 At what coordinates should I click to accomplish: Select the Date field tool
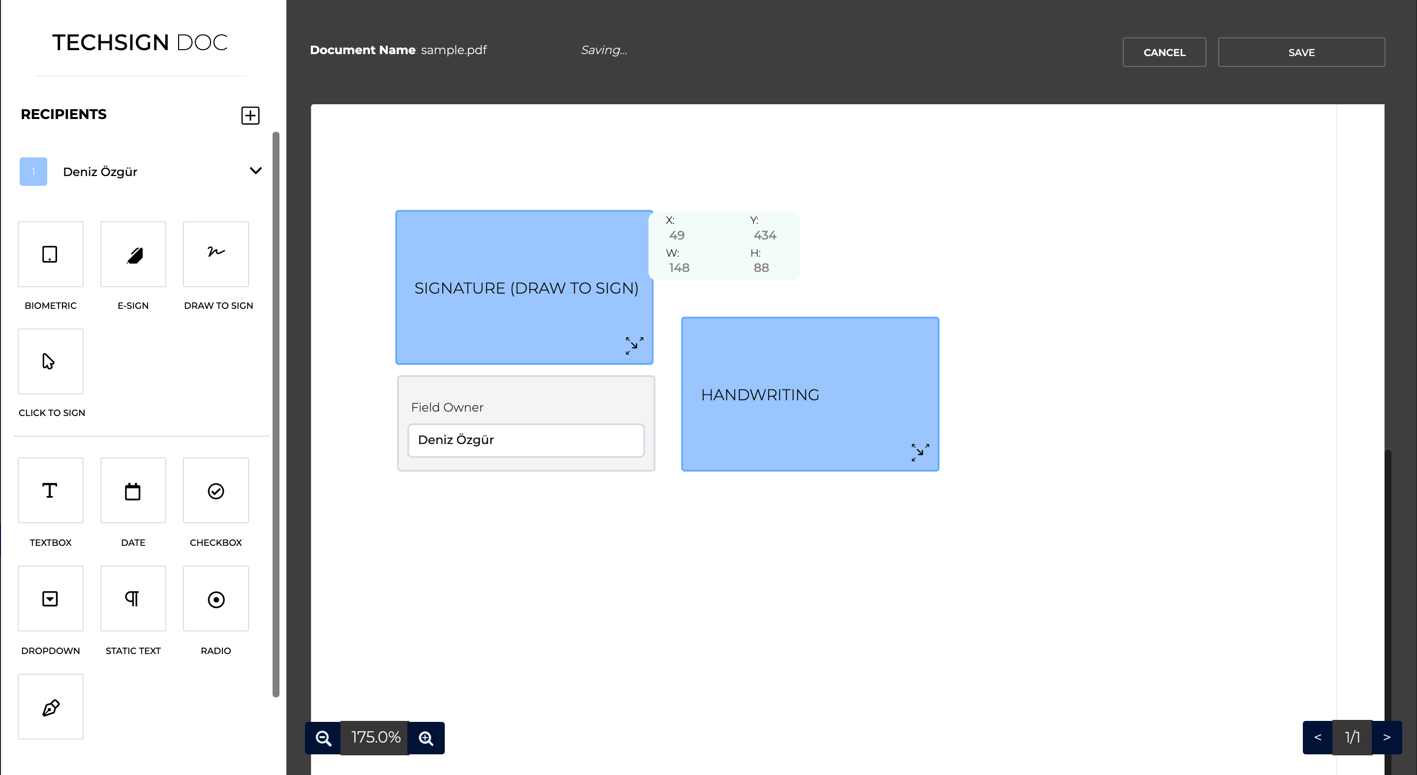pyautogui.click(x=133, y=490)
